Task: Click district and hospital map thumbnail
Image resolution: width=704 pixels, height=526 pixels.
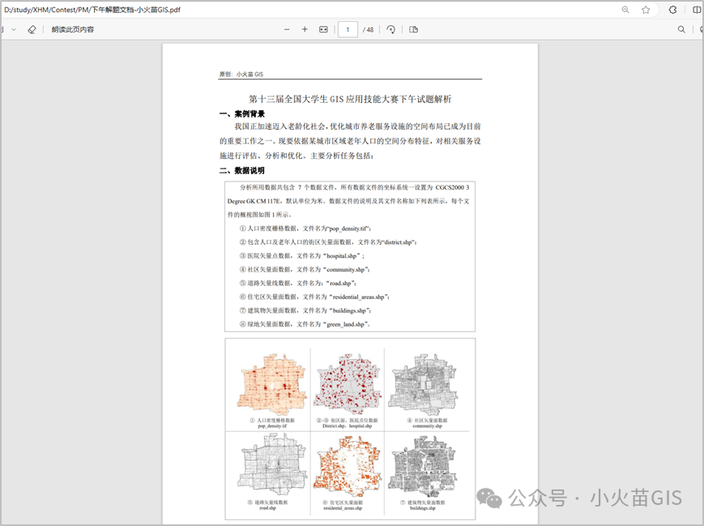Action: pyautogui.click(x=348, y=385)
